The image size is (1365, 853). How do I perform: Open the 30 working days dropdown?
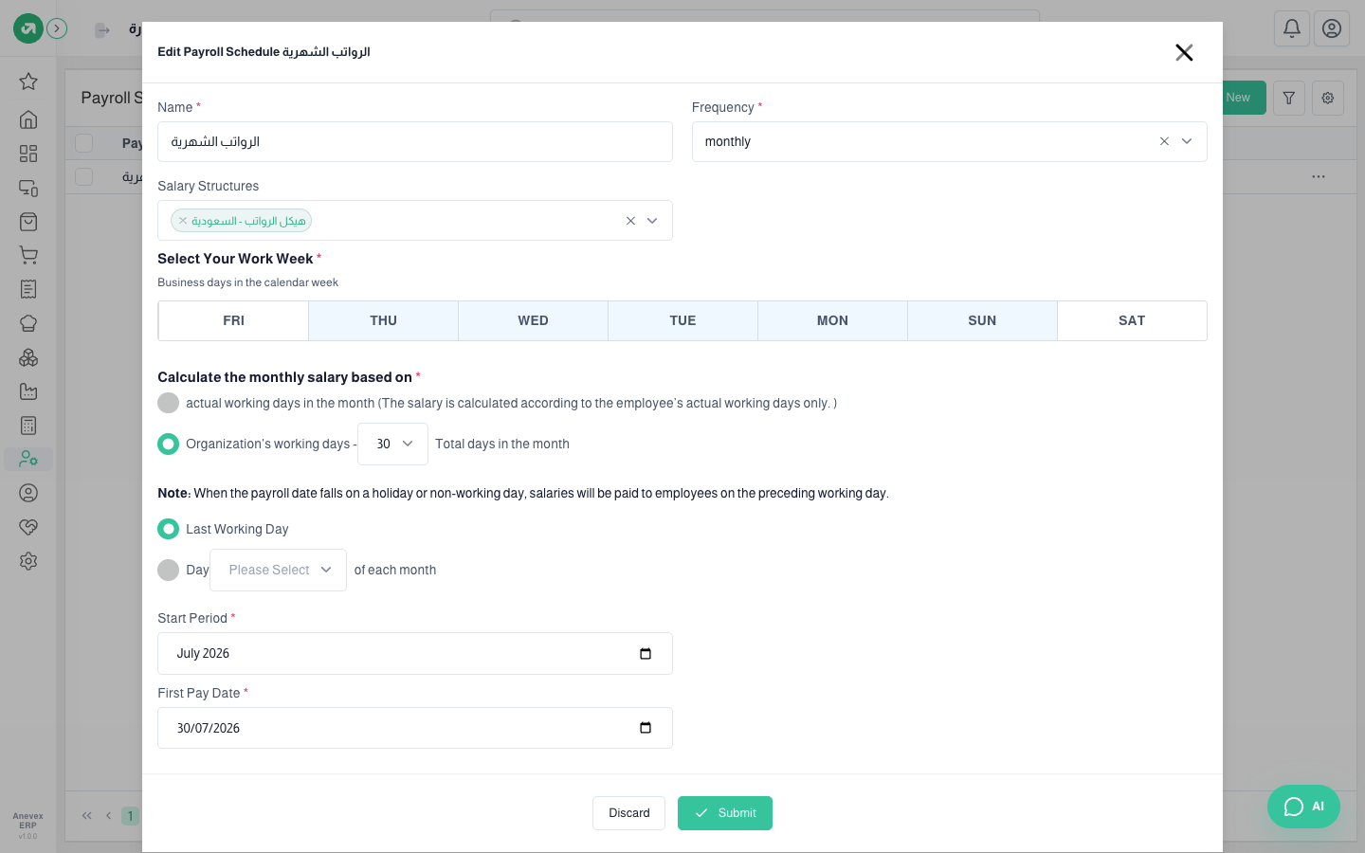click(392, 444)
